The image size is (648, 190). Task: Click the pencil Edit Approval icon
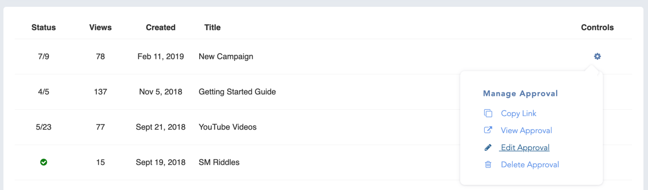pos(488,148)
